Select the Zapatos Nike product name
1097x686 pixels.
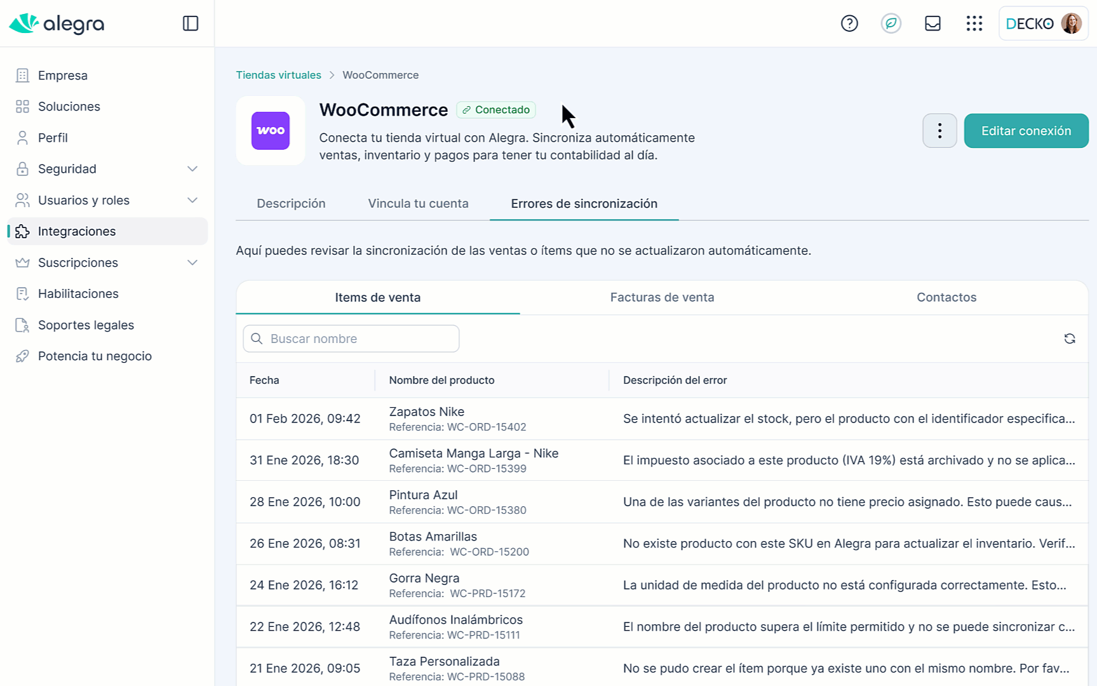(426, 412)
